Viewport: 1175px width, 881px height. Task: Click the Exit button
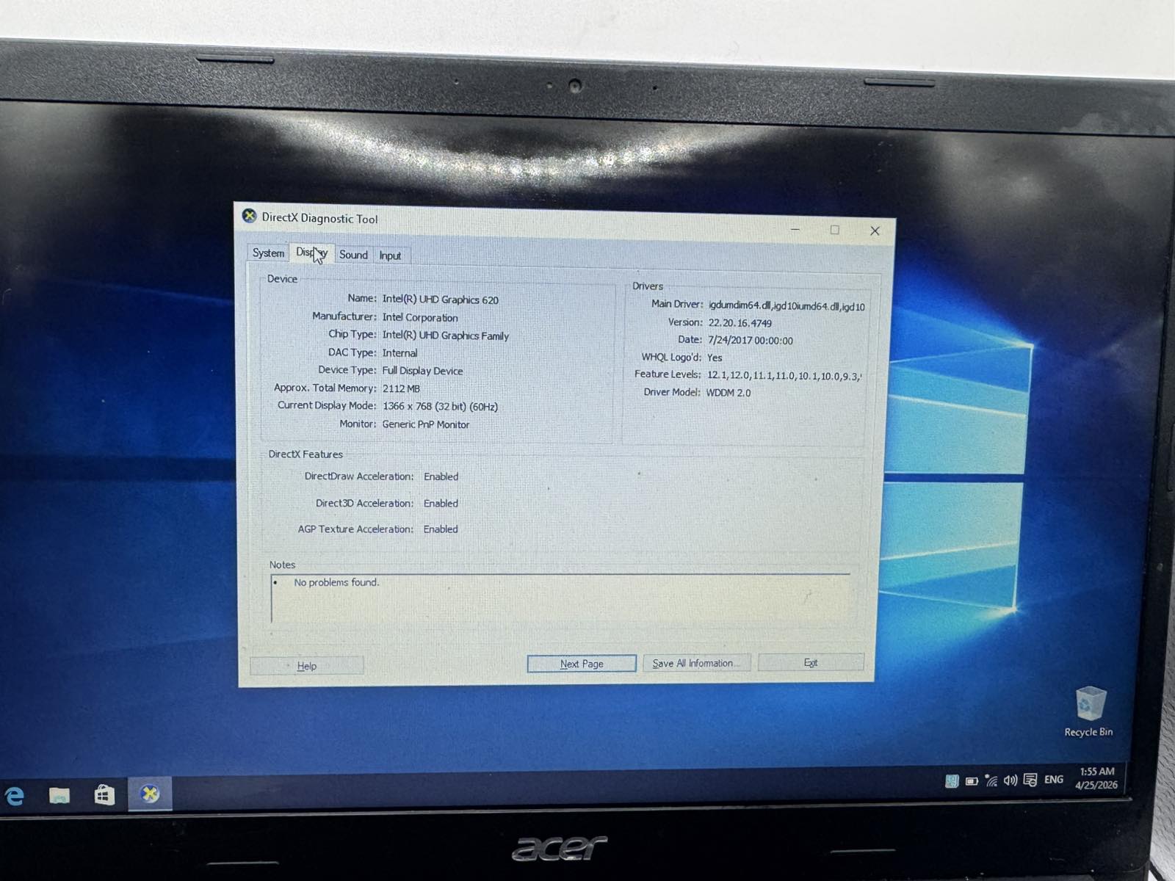(811, 662)
